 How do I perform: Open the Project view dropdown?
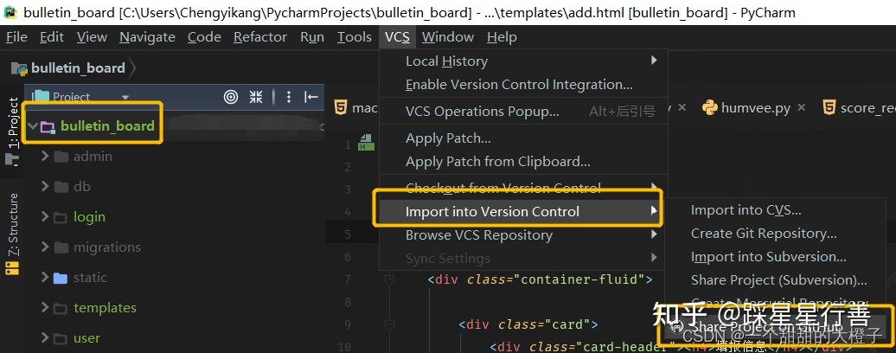125,97
